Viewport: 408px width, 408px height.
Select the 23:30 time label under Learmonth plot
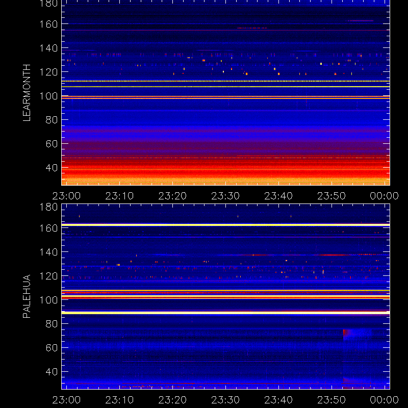(x=225, y=196)
